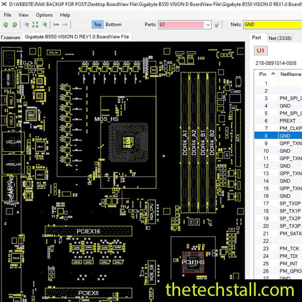Select the M2B_SB connector
The height and width of the screenshot is (302, 302).
(152, 272)
